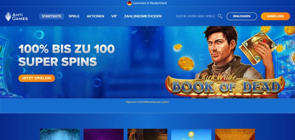Open the Spiele menu item
Image resolution: width=295 pixels, height=140 pixels.
74,16
